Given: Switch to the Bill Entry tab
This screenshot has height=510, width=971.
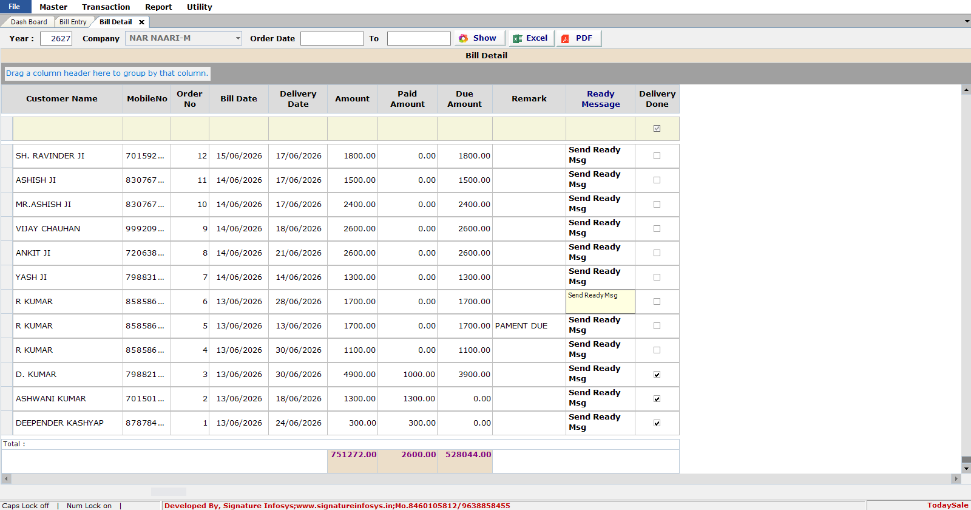Looking at the screenshot, I should pyautogui.click(x=73, y=22).
